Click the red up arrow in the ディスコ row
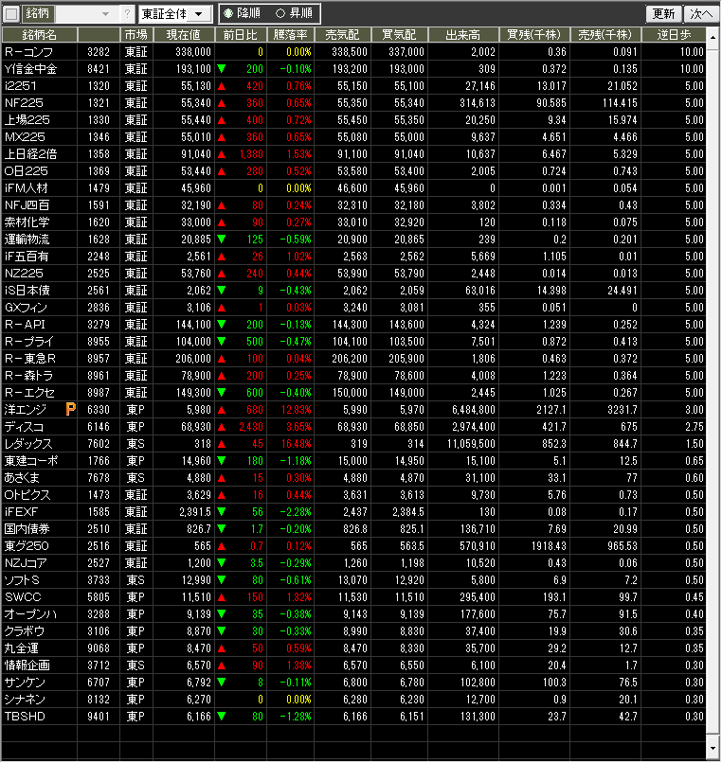The height and width of the screenshot is (763, 722). 222,427
